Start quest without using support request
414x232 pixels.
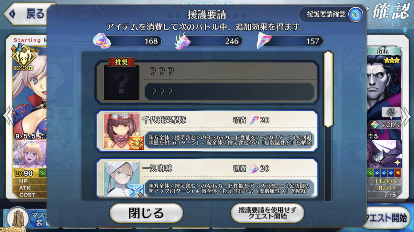point(267,213)
